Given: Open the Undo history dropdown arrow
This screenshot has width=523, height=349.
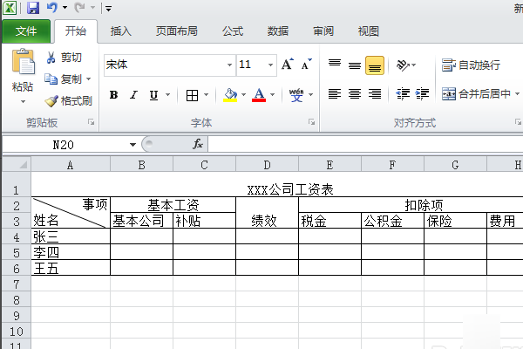Looking at the screenshot, I should click(x=65, y=7).
